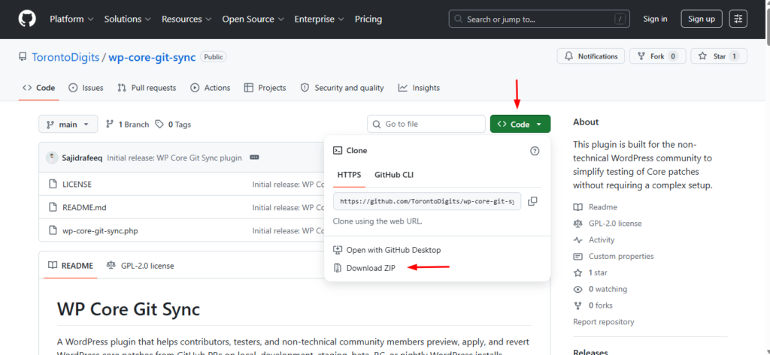Collapse the green Code dropdown

pyautogui.click(x=520, y=125)
